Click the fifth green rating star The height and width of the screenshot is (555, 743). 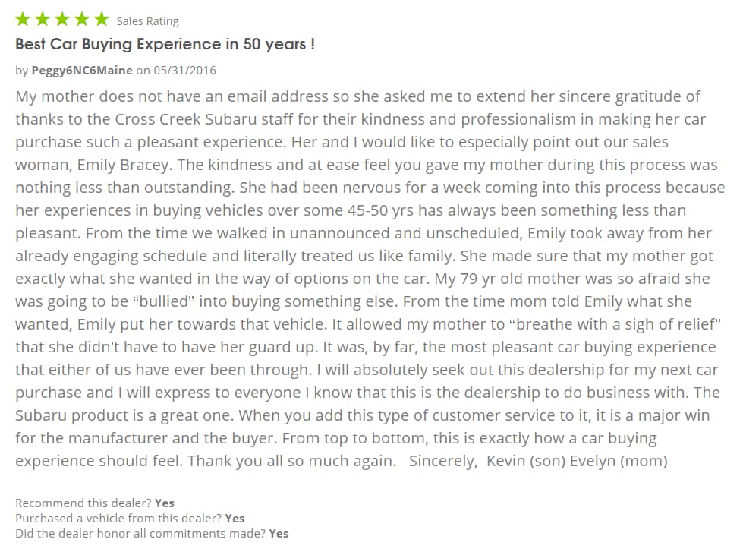[x=102, y=19]
